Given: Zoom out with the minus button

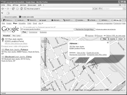Looking at the screenshot, I should coord(45,67).
